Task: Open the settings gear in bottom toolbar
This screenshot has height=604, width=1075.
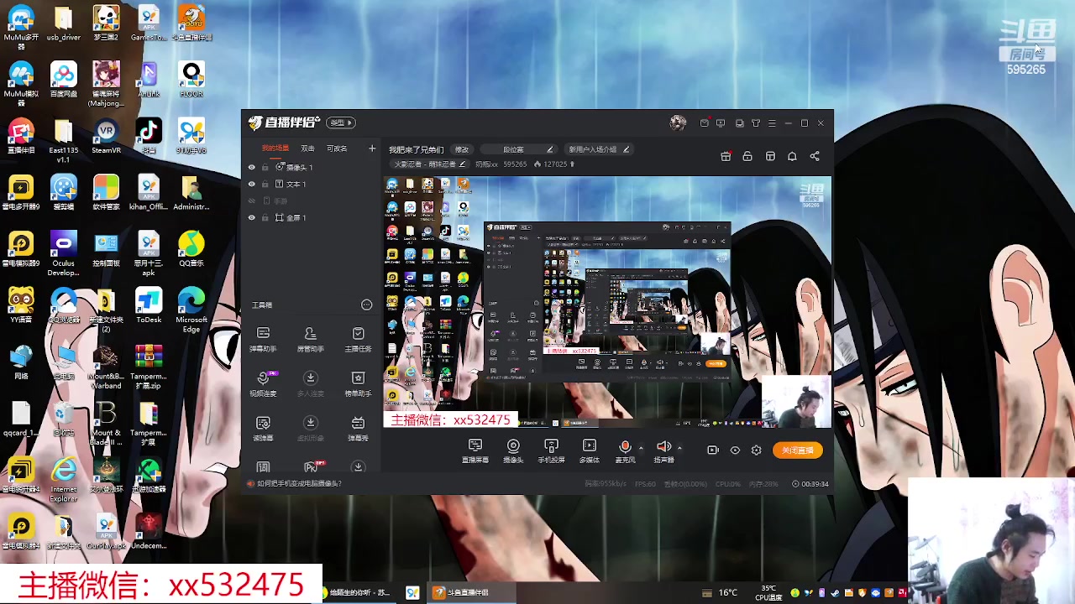Action: [756, 450]
